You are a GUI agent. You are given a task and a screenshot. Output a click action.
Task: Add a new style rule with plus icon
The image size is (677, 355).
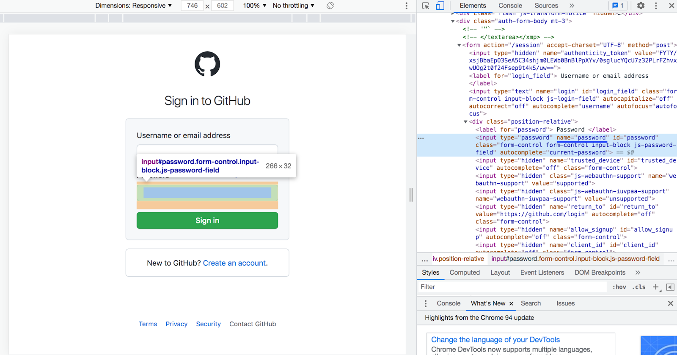(x=656, y=287)
